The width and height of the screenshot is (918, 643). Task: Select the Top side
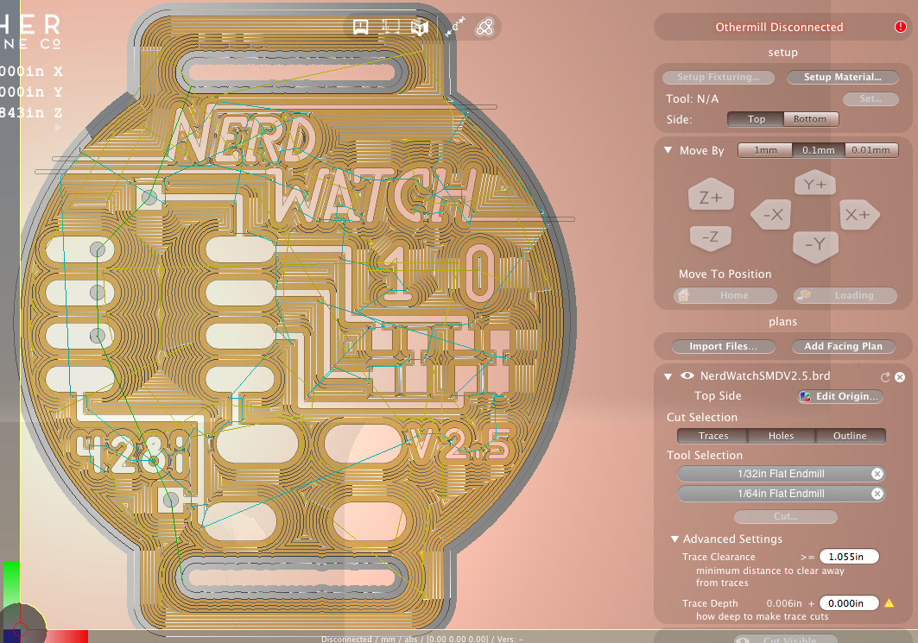756,119
